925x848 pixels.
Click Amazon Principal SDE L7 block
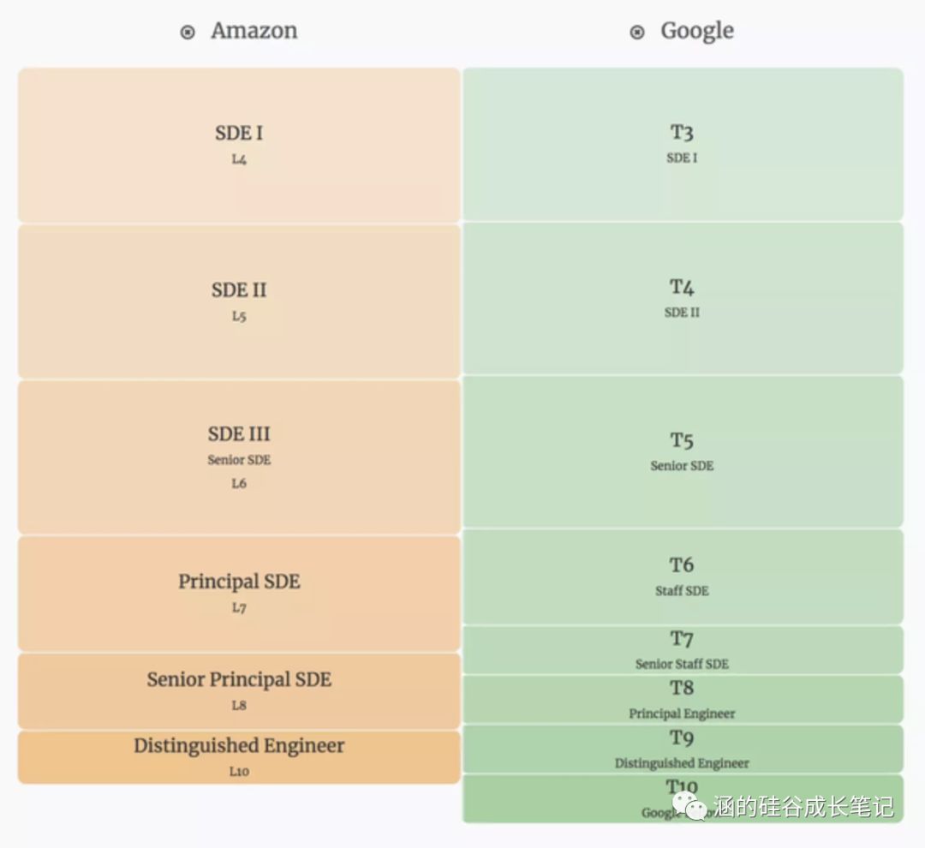click(239, 593)
